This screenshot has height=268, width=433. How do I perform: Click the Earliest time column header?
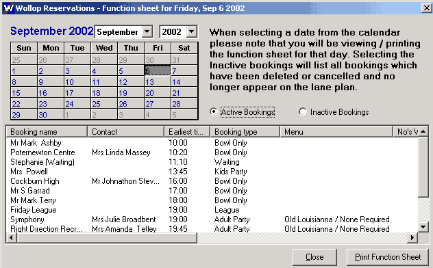[187, 132]
